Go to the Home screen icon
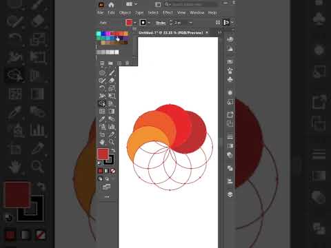 click(111, 5)
